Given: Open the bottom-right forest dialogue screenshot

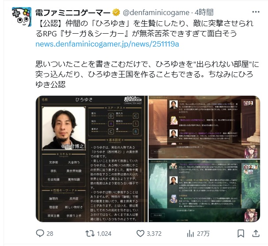Looking at the screenshot, I should click(204, 191).
